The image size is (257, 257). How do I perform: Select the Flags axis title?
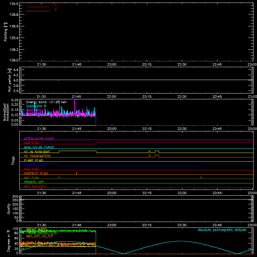pyautogui.click(x=13, y=160)
